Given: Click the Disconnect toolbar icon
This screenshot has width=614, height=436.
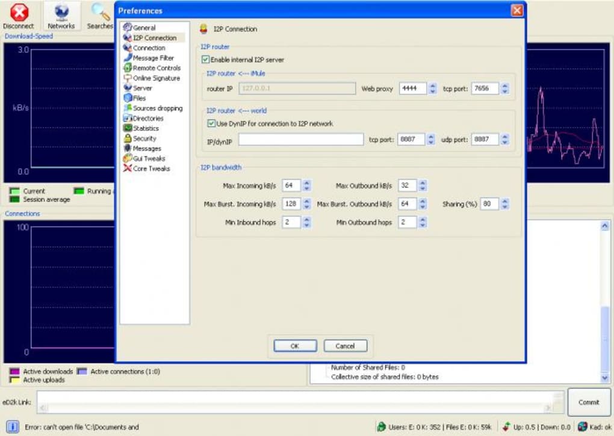Looking at the screenshot, I should 19,13.
